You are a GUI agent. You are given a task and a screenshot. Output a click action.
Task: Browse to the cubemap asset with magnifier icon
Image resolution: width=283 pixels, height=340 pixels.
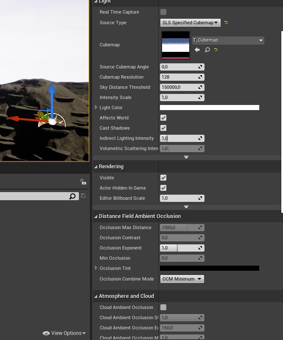click(207, 50)
